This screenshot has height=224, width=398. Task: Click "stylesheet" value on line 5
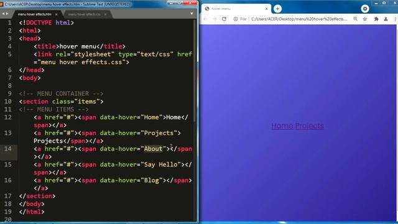93,54
